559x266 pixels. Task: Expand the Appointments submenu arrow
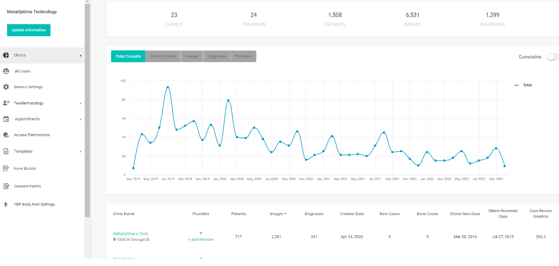81,119
